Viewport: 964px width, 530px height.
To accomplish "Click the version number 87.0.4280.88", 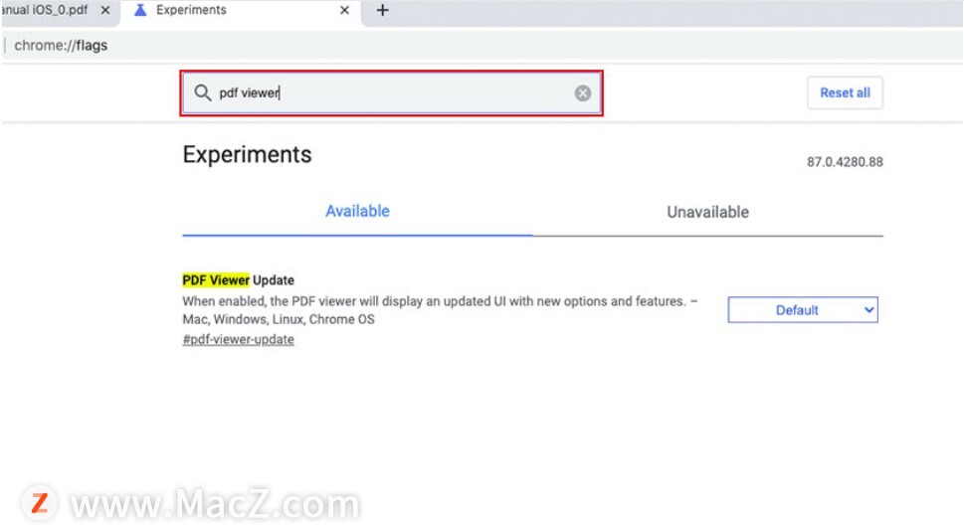I will 845,162.
